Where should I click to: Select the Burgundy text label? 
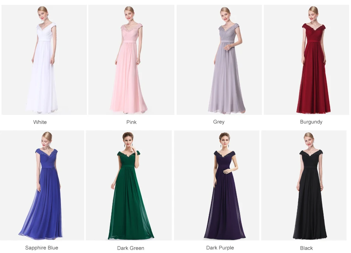tap(311, 122)
